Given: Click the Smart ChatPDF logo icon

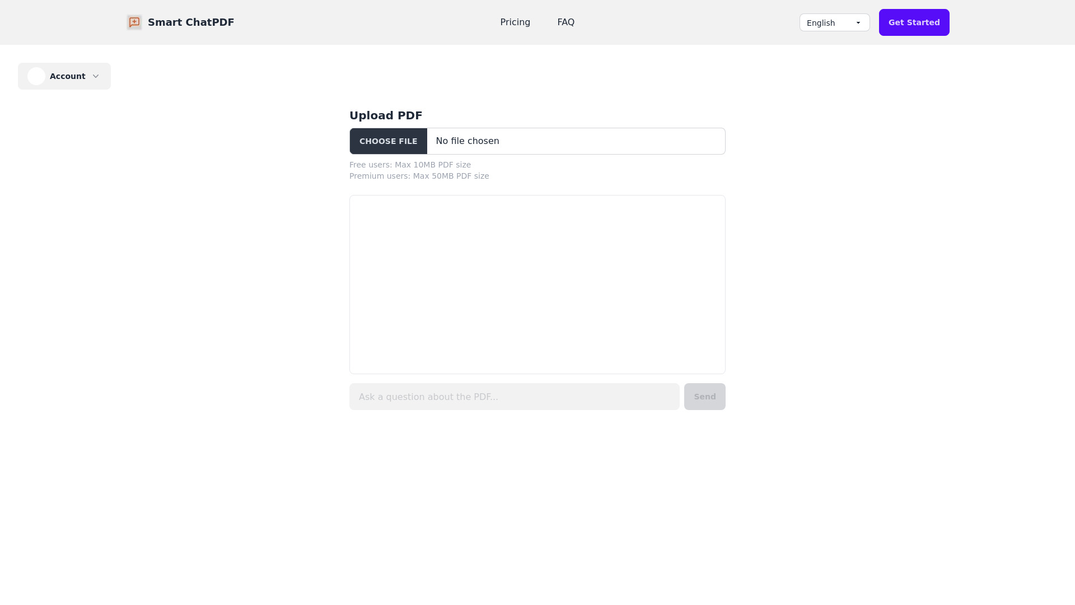Looking at the screenshot, I should (x=134, y=22).
